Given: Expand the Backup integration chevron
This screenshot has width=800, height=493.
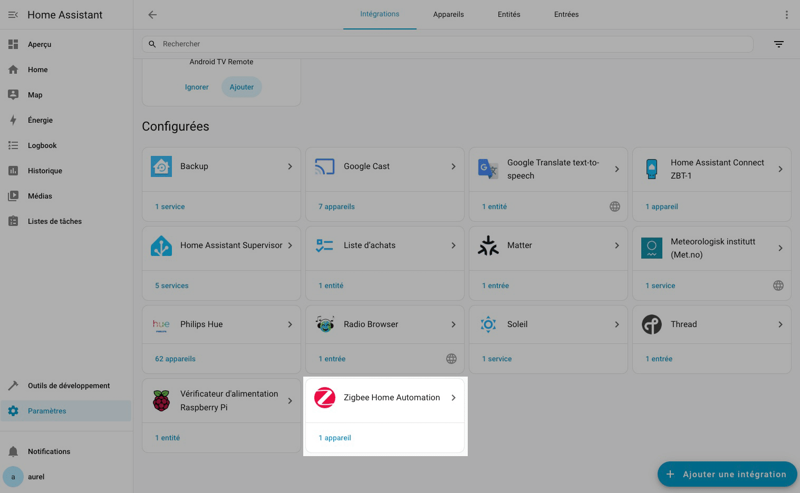Looking at the screenshot, I should [x=290, y=166].
